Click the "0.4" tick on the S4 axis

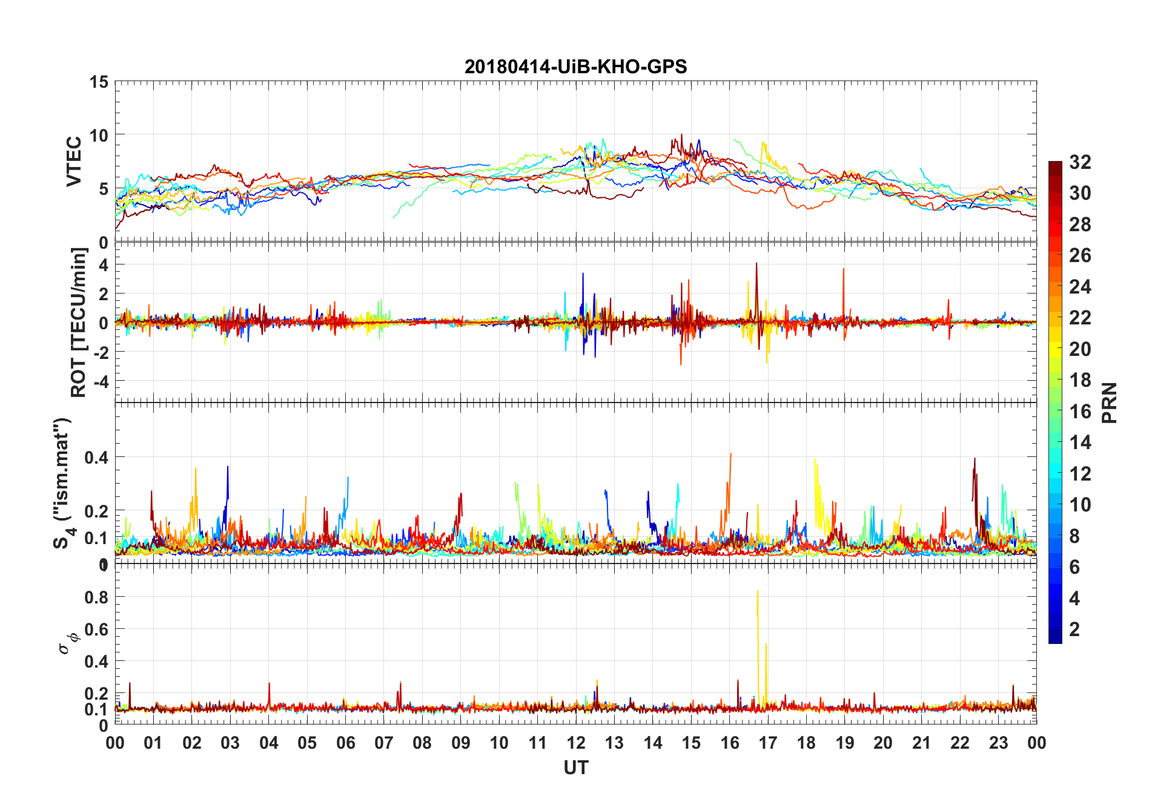point(97,458)
